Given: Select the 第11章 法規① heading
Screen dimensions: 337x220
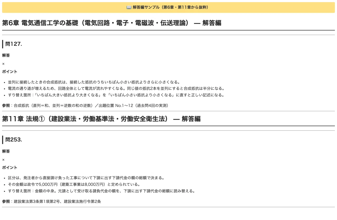Looking at the screenshot, I should (x=101, y=119).
